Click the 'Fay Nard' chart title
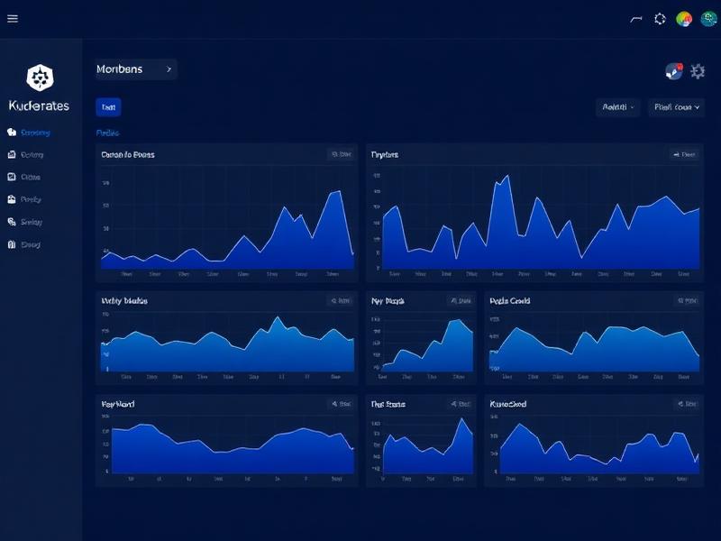Screen dimensions: 721x541 (118, 404)
